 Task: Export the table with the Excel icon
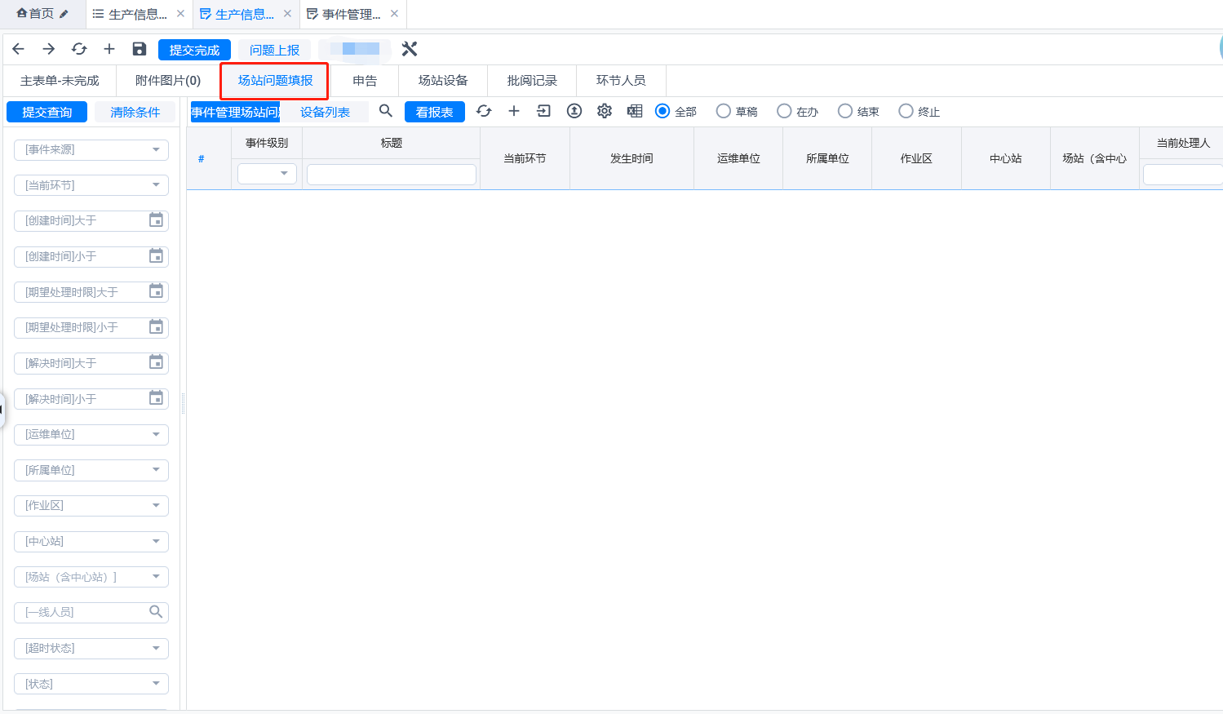point(635,111)
